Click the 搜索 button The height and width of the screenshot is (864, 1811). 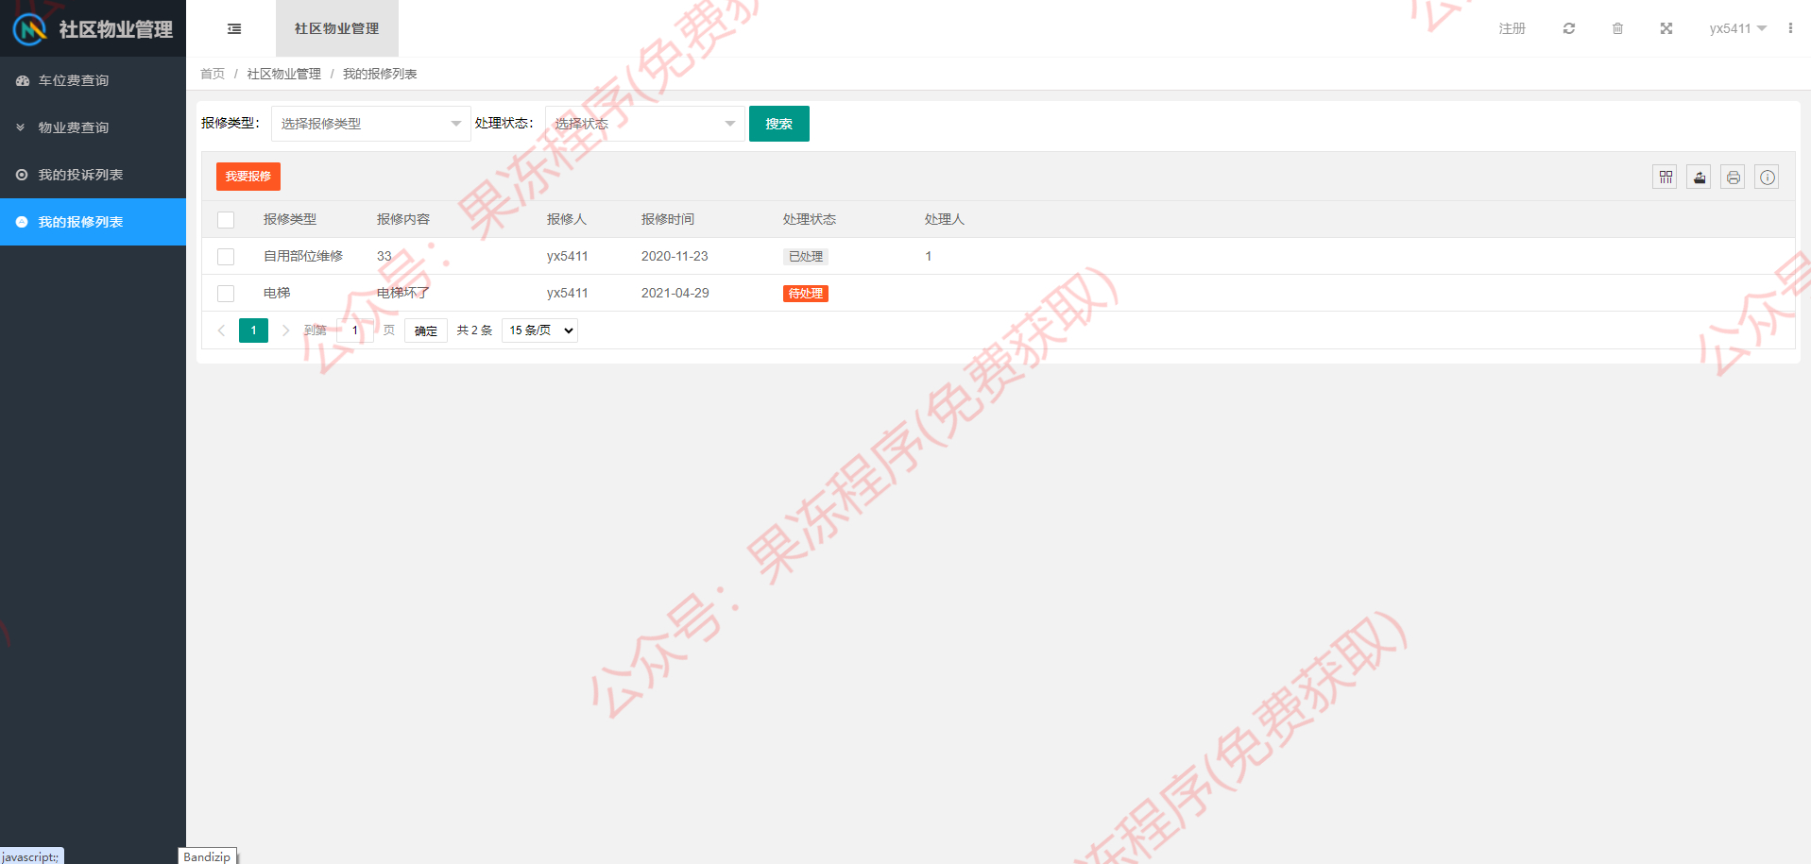tap(779, 124)
